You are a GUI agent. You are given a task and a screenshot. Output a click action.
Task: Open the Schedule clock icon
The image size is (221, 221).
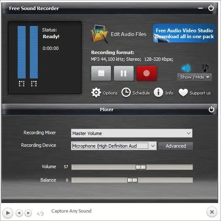click(126, 92)
